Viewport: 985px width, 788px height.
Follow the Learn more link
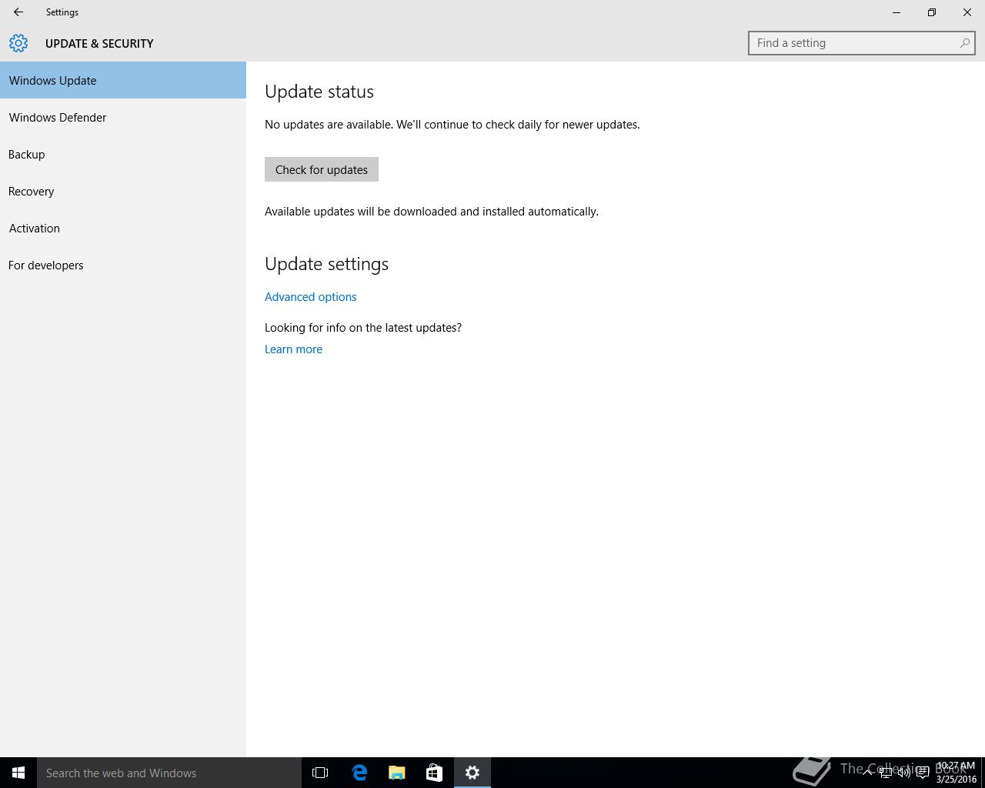(x=293, y=349)
